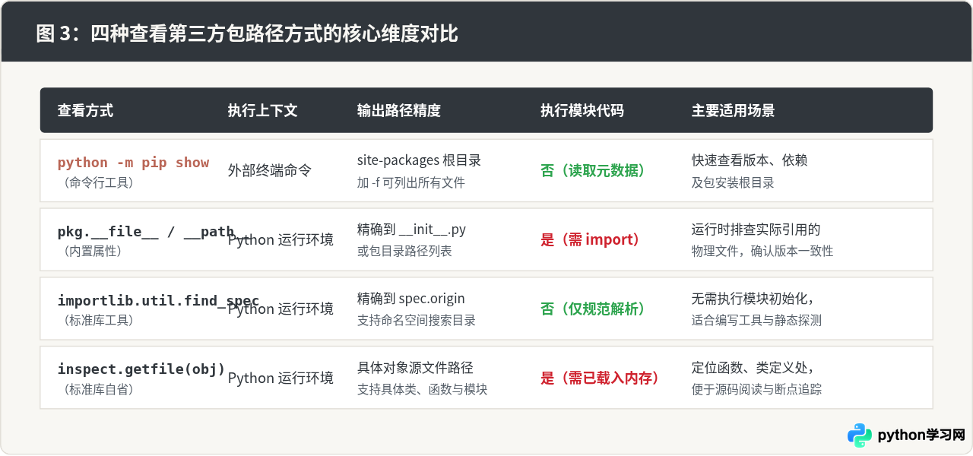
Task: Click '无需执行模块初始化，' text
Action: (754, 299)
